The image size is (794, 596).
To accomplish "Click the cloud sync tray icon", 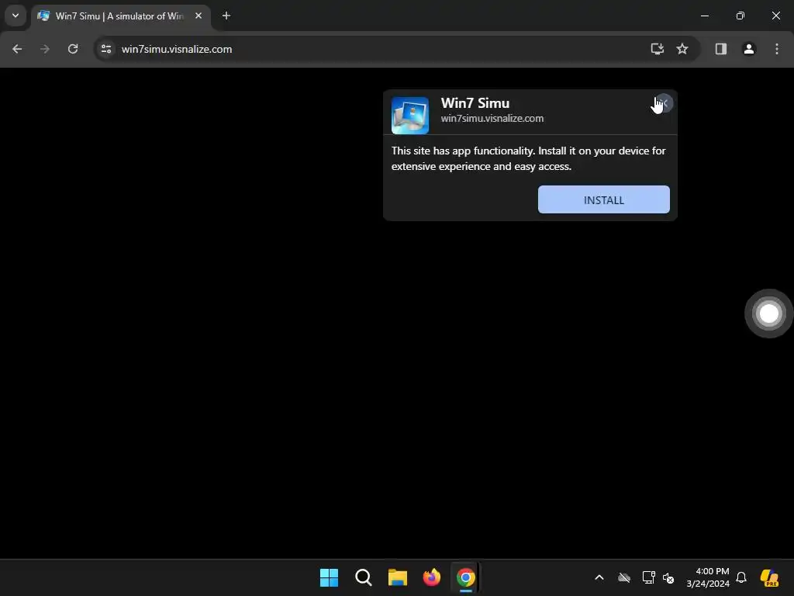I will tap(624, 577).
